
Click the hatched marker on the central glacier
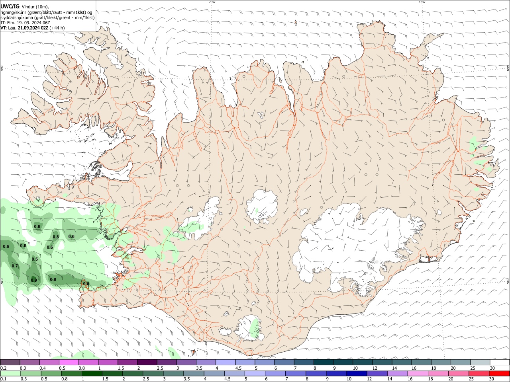coord(263,215)
